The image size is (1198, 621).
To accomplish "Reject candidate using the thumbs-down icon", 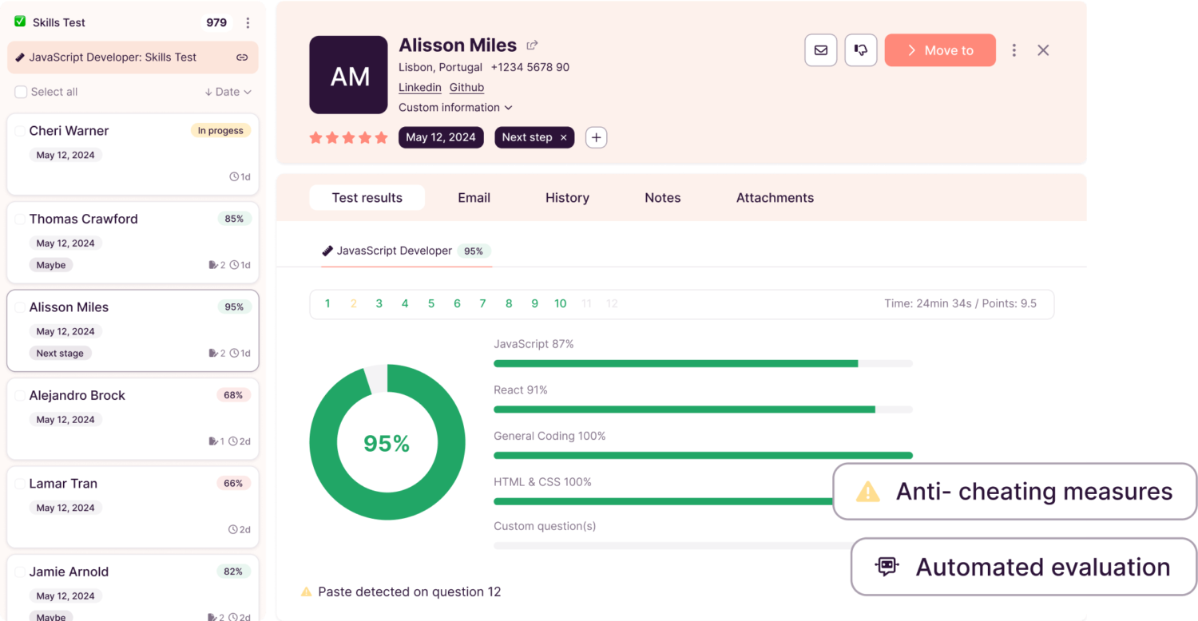I will 861,49.
